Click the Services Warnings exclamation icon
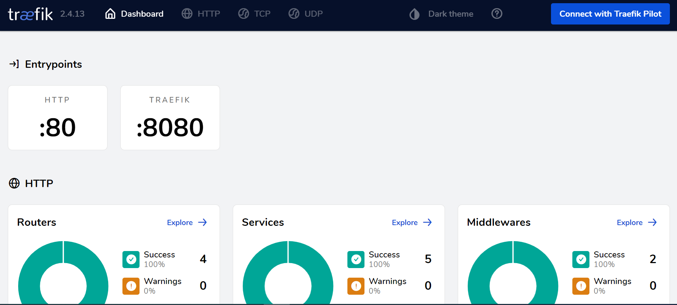 356,286
